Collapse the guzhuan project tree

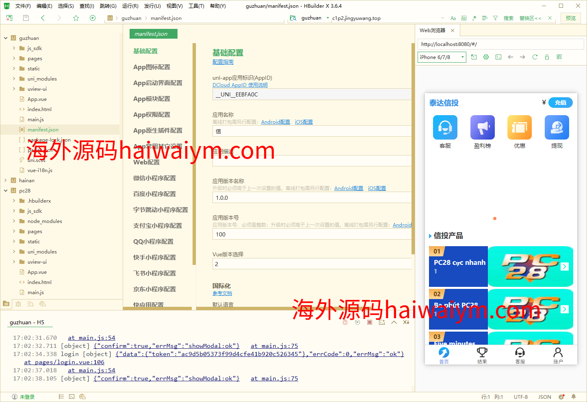pos(6,38)
